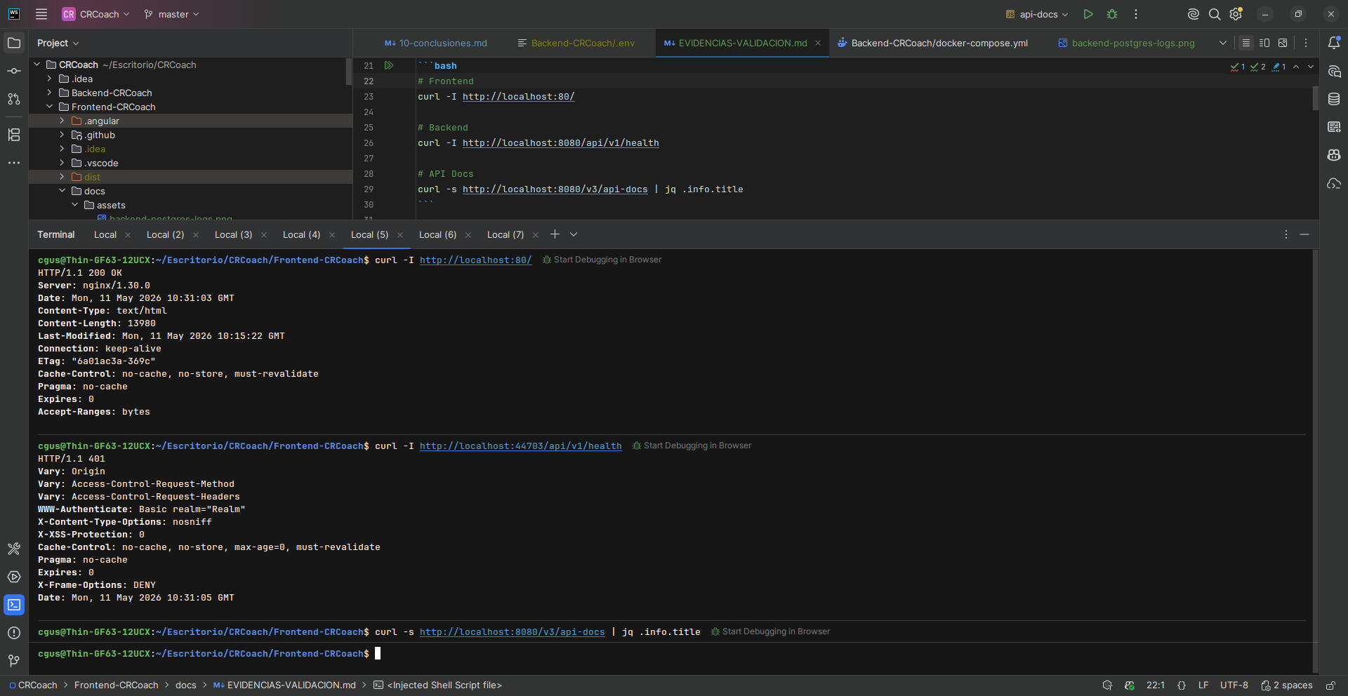Viewport: 1348px width, 696px height.
Task: Toggle the Project tool window button
Action: pyautogui.click(x=14, y=43)
